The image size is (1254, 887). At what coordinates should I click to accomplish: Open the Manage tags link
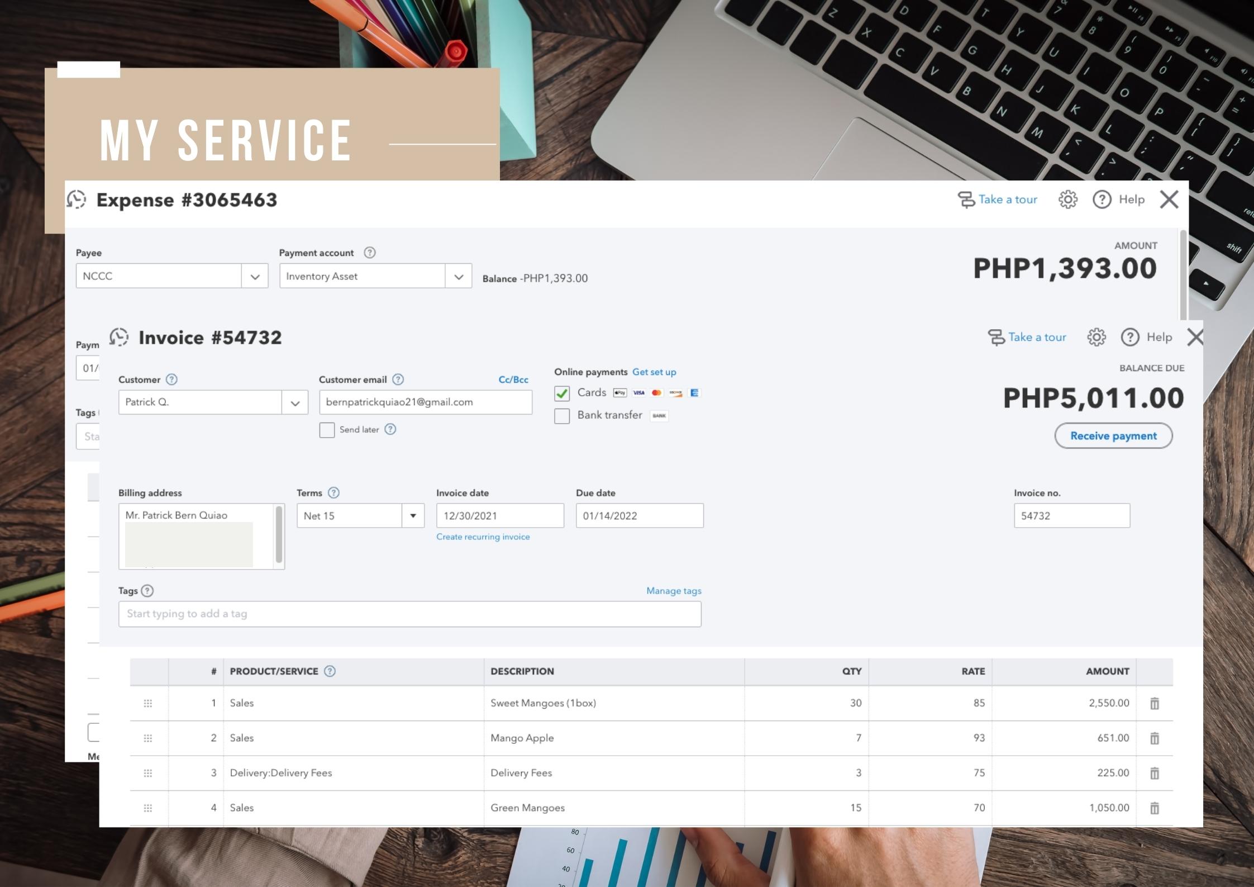click(674, 591)
